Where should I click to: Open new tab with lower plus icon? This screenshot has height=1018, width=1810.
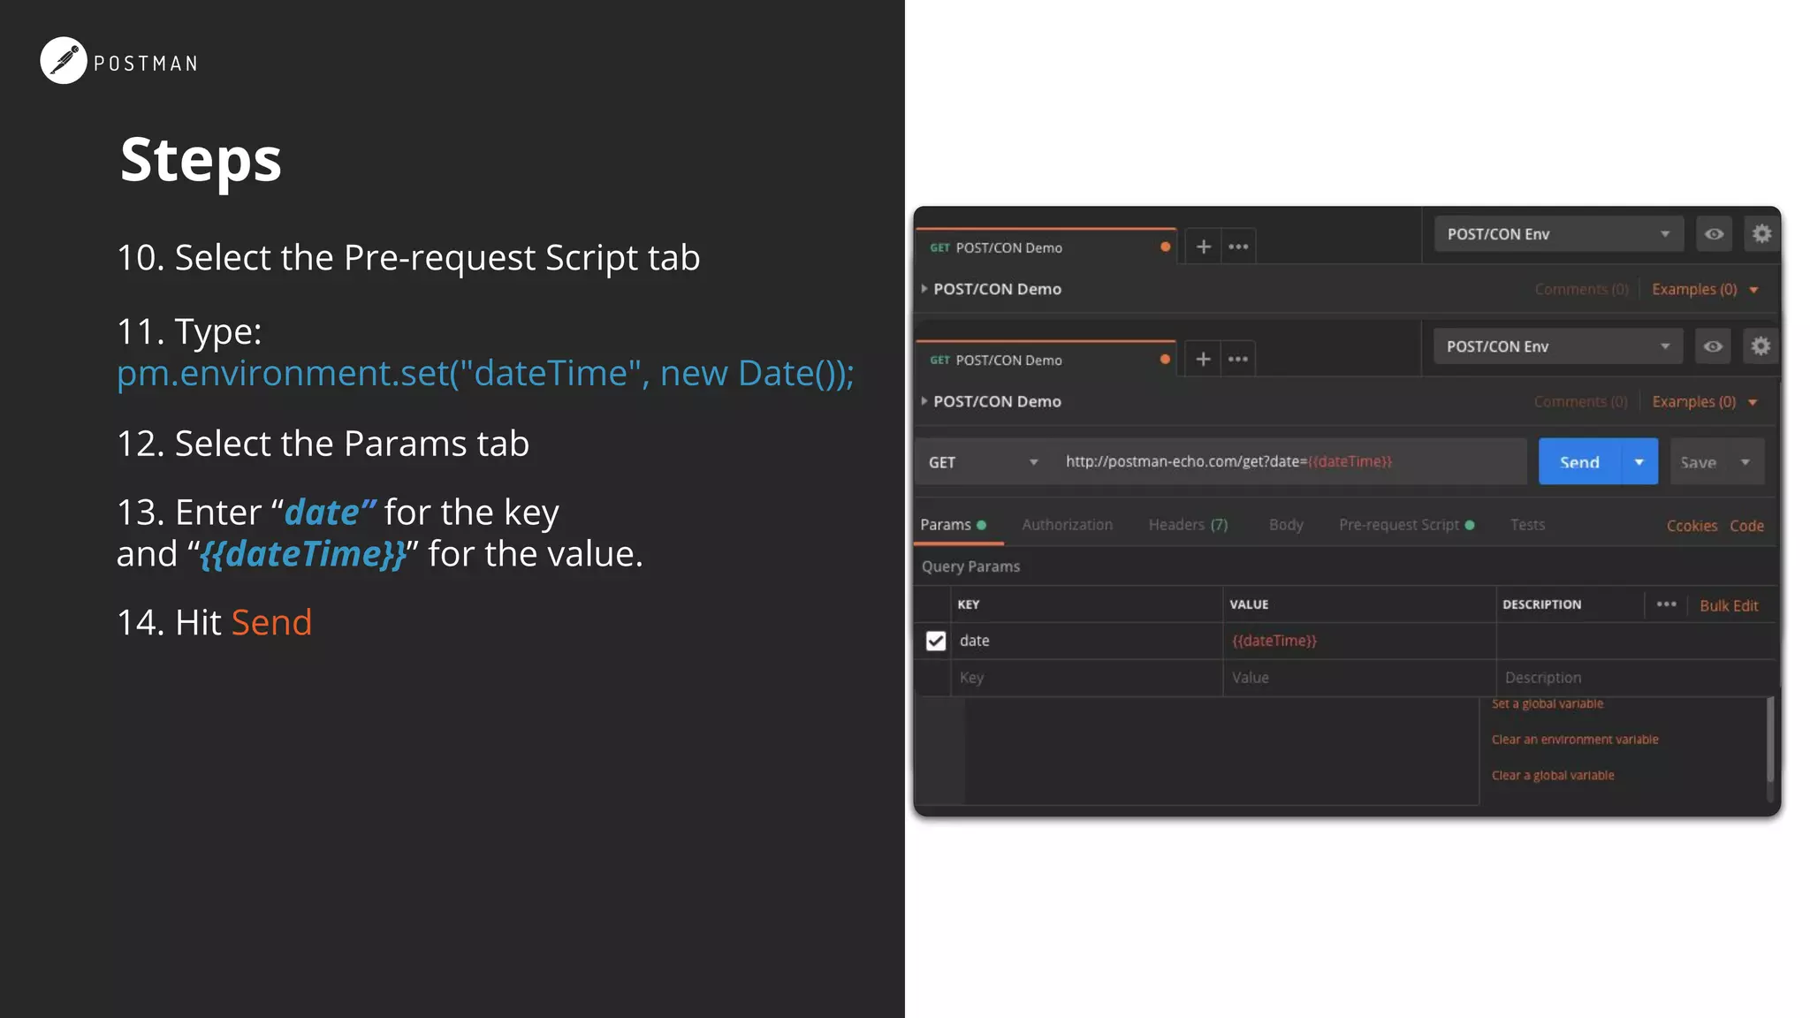click(x=1203, y=359)
